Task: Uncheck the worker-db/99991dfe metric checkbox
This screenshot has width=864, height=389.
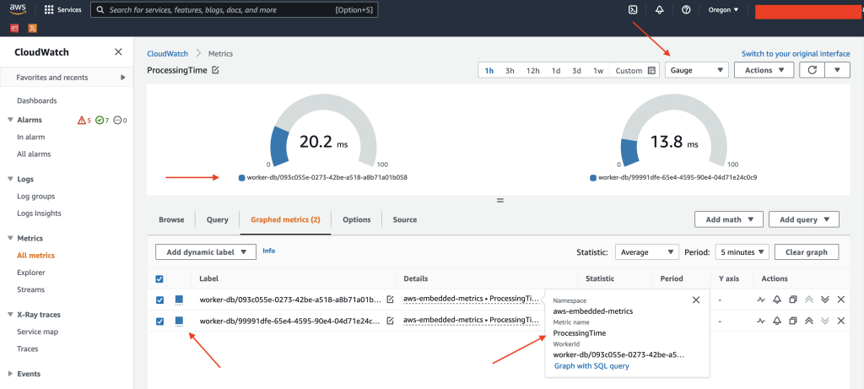Action: pyautogui.click(x=159, y=321)
